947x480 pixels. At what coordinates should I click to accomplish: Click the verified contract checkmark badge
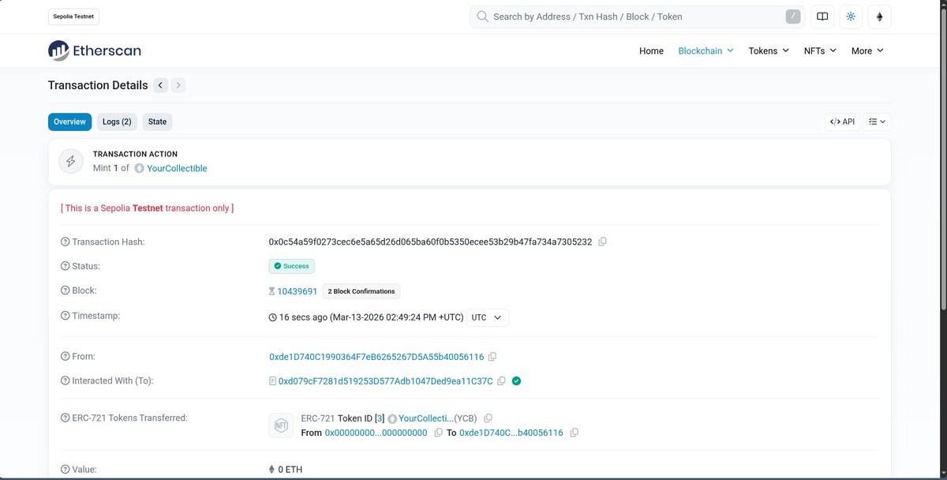[517, 381]
